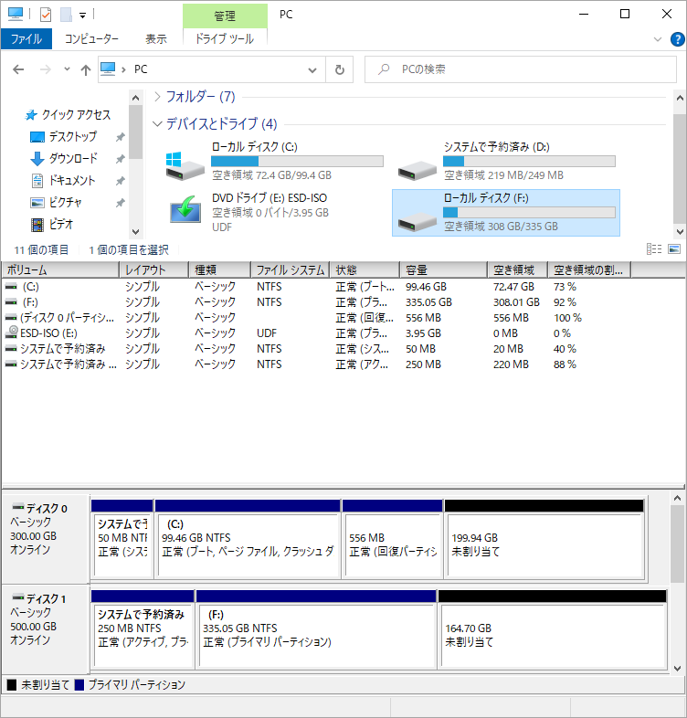Click the properties quick access toolbar icon
Image resolution: width=687 pixels, height=718 pixels.
pyautogui.click(x=46, y=15)
